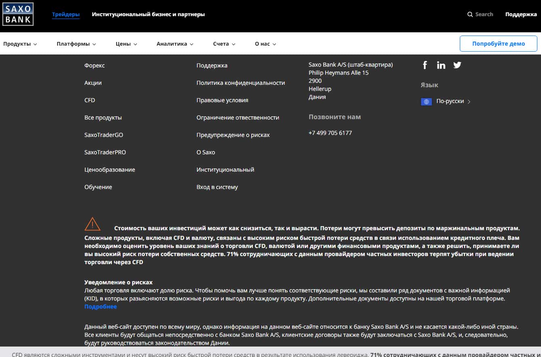The width and height of the screenshot is (541, 357).
Task: Click Поддержка in the top header
Action: tap(521, 15)
